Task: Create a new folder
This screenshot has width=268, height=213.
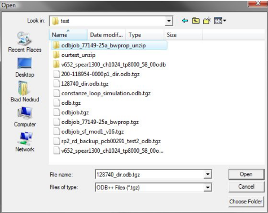Action: 207,20
